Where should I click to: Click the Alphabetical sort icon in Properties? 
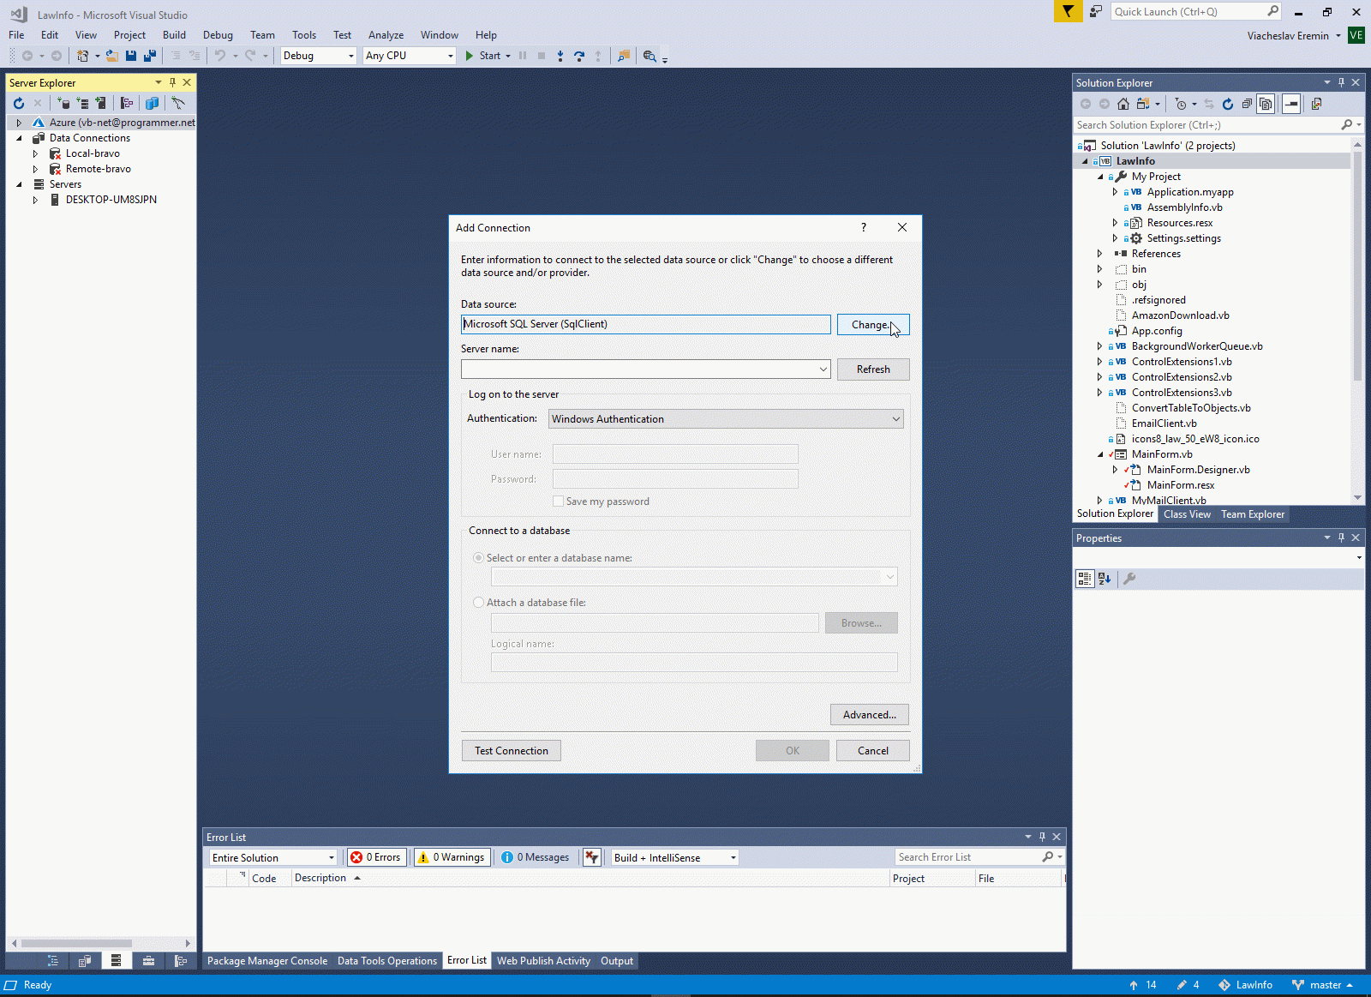point(1105,579)
